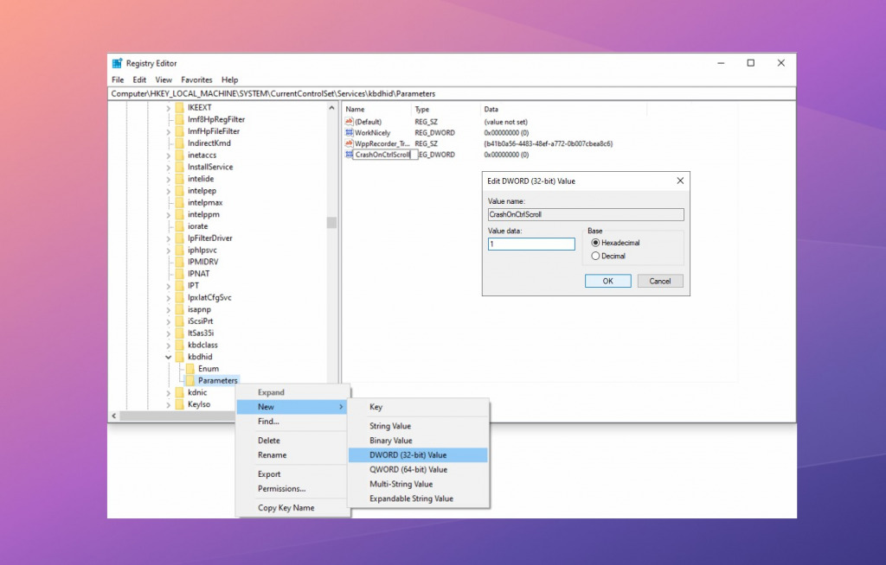
Task: Close the Edit DWORD dialog
Action: pyautogui.click(x=680, y=181)
